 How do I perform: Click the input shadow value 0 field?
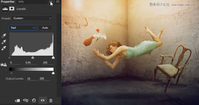(15, 63)
